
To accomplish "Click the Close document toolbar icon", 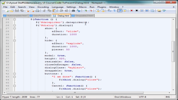I will click(x=27, y=11).
